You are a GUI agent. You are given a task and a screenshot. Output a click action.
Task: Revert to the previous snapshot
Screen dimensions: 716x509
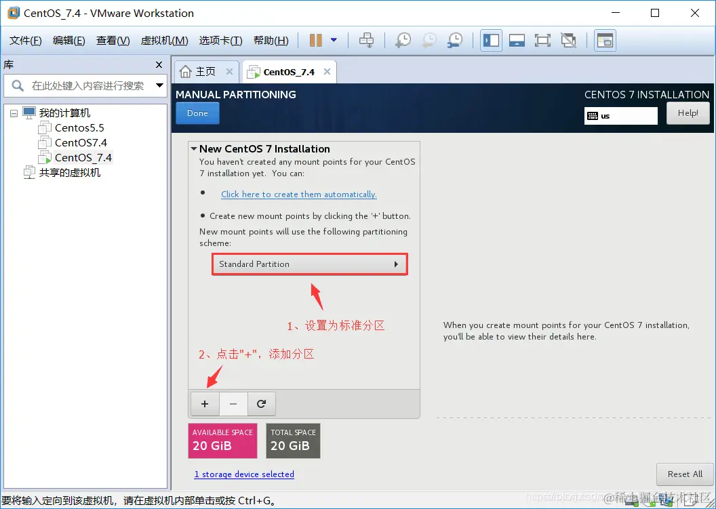(x=429, y=40)
